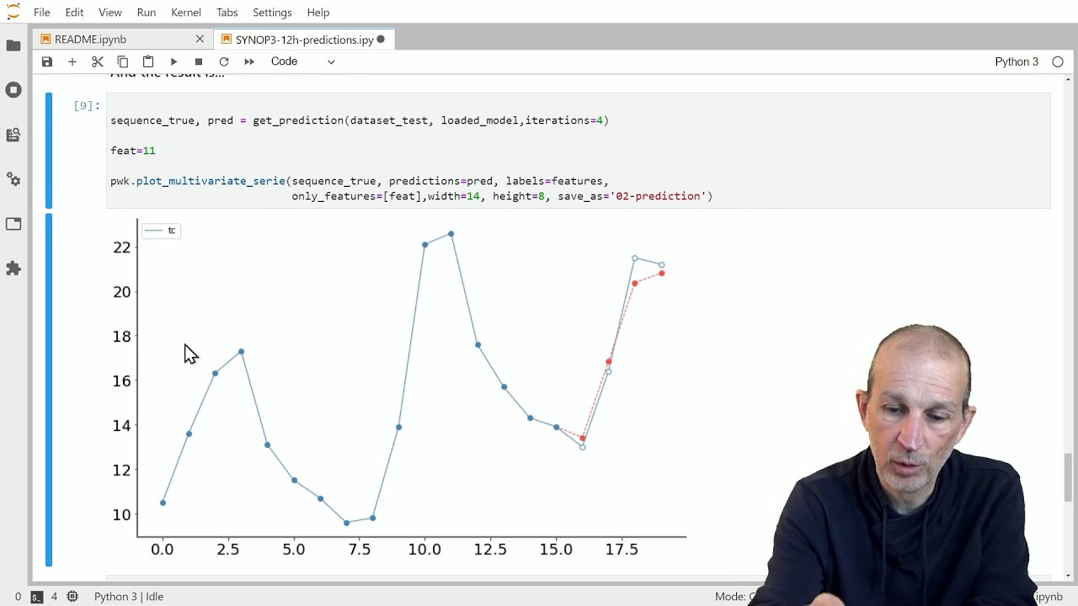Open the Commands palette sidebar icon
Screen dimensions: 1078x606
[13, 135]
